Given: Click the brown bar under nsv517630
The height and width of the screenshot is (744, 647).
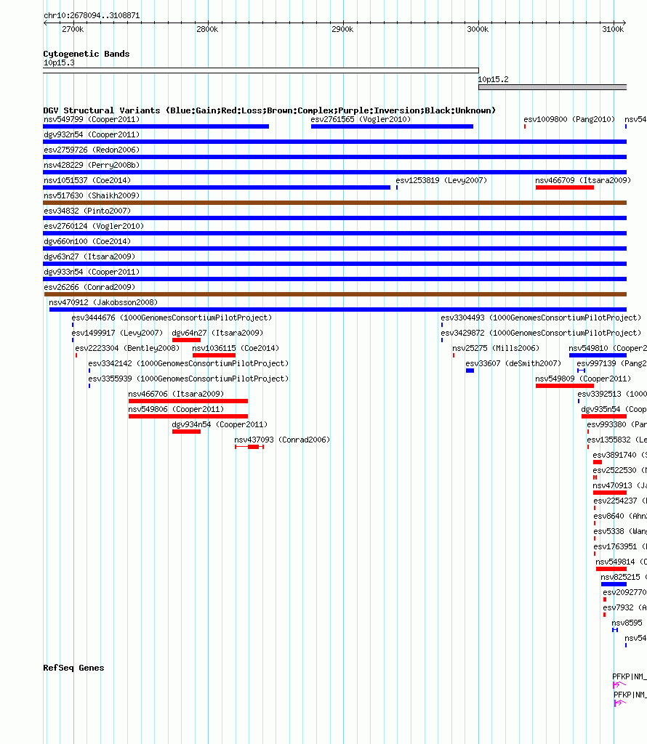Looking at the screenshot, I should point(334,203).
